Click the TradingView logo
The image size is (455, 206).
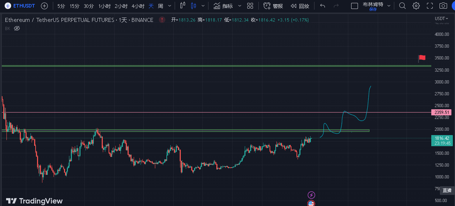pyautogui.click(x=34, y=201)
